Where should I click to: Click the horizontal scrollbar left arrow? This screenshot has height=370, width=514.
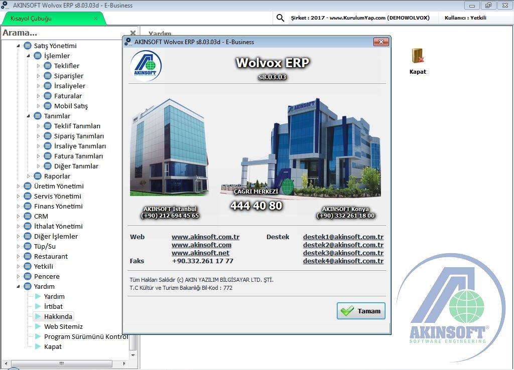[6, 363]
